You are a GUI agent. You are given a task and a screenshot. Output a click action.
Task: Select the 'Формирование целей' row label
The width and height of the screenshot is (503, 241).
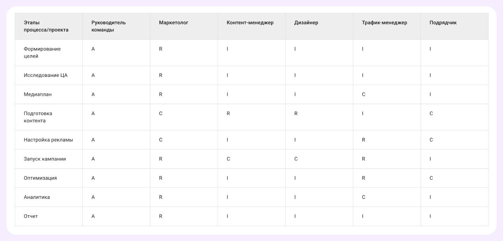(x=42, y=53)
